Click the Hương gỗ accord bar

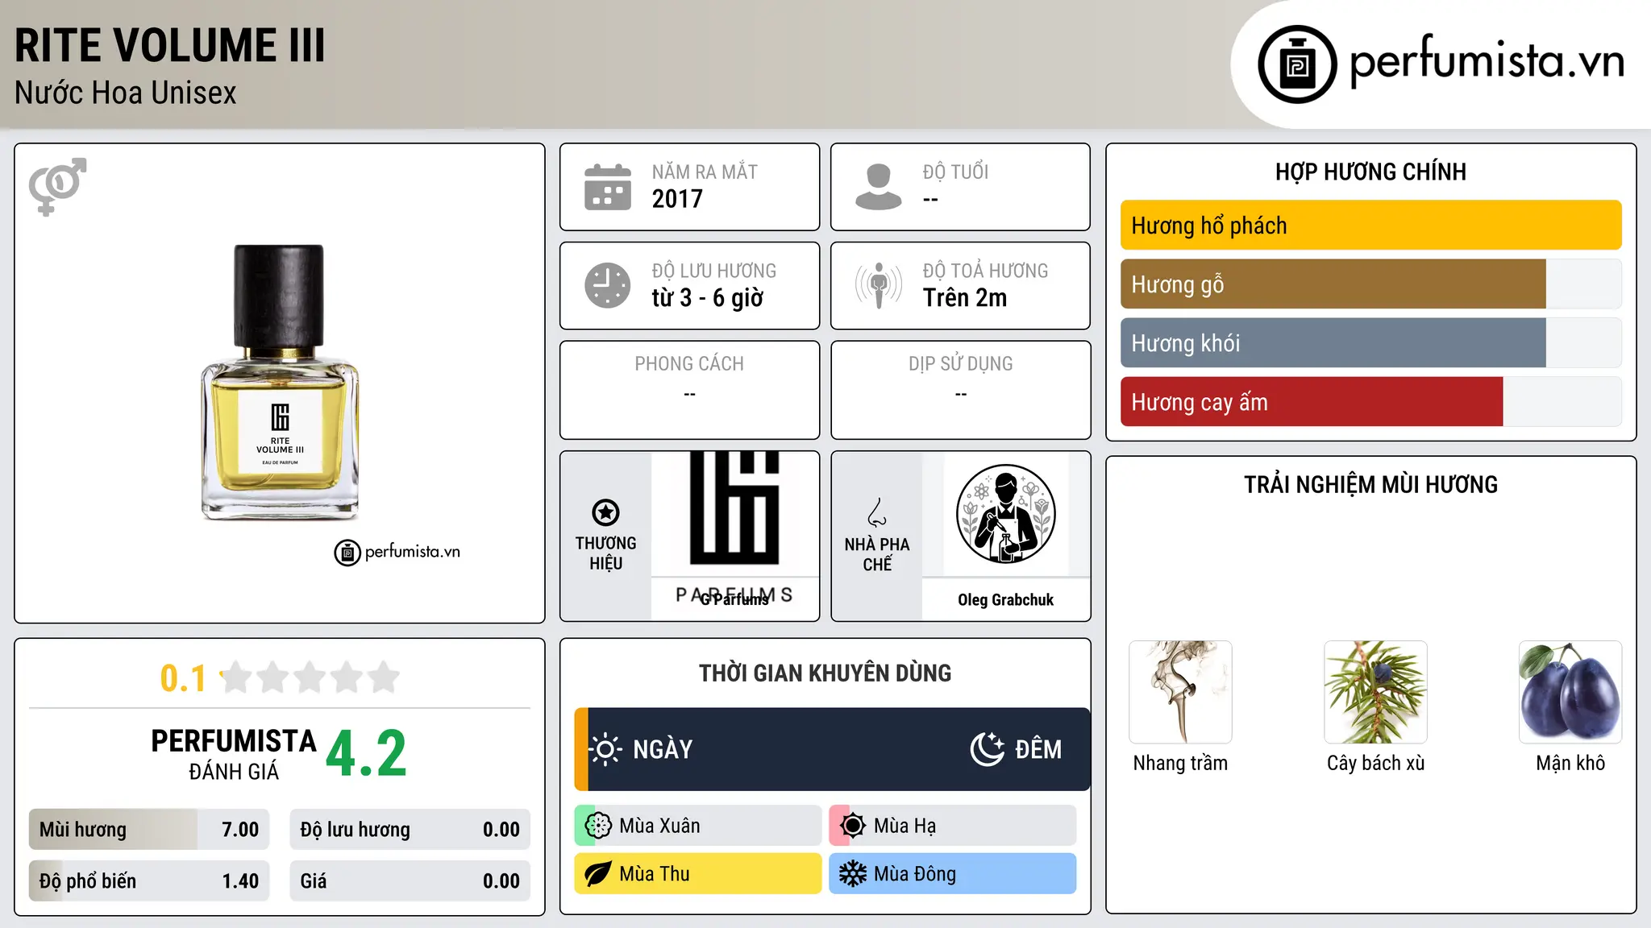[x=1370, y=284]
